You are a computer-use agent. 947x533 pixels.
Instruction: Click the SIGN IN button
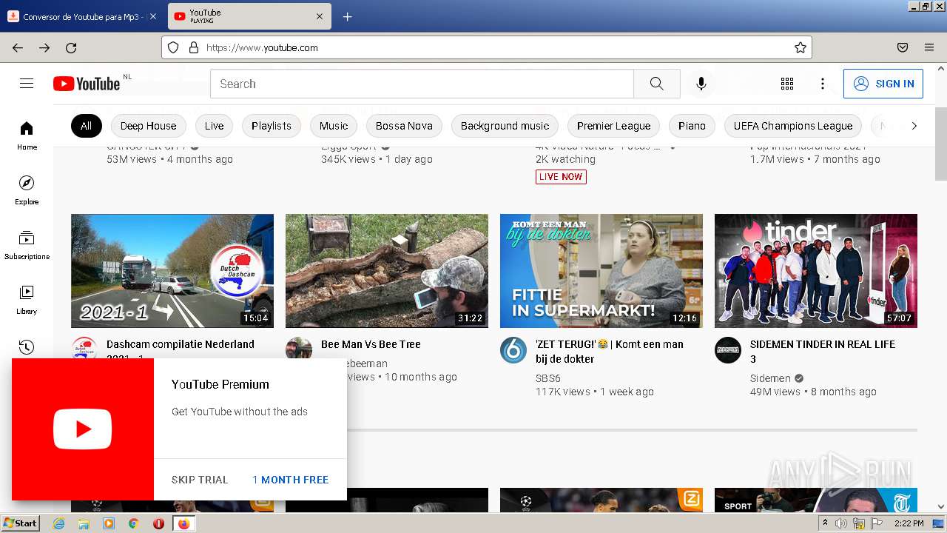883,84
